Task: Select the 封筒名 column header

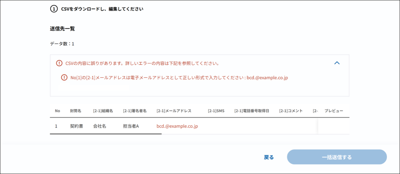Action: (x=76, y=111)
